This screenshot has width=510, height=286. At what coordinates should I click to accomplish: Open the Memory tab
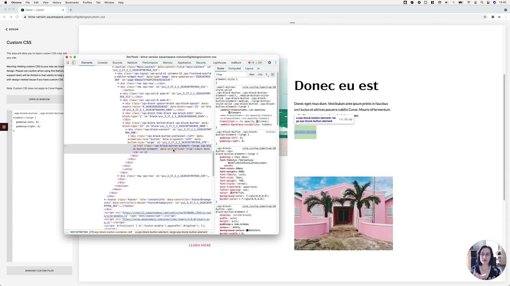(167, 63)
